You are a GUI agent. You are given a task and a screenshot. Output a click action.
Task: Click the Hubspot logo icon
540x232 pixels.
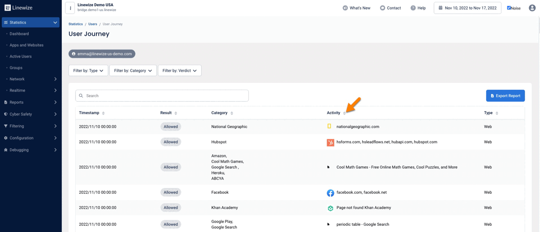coord(330,142)
